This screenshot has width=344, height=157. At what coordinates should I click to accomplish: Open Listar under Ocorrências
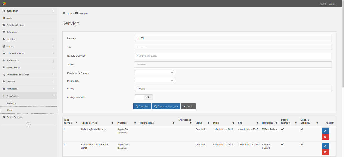(x=28, y=110)
